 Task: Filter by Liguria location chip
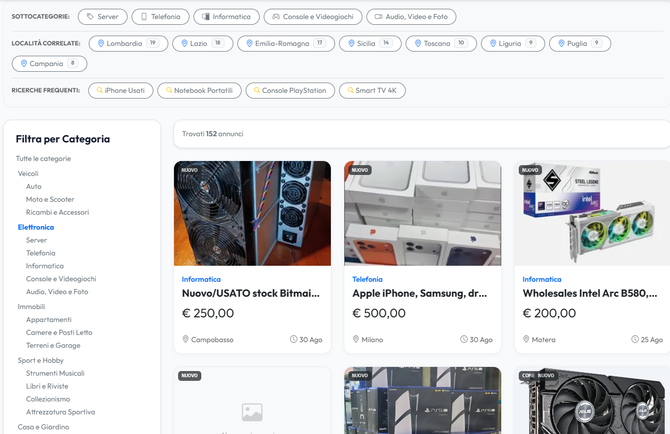click(x=513, y=43)
